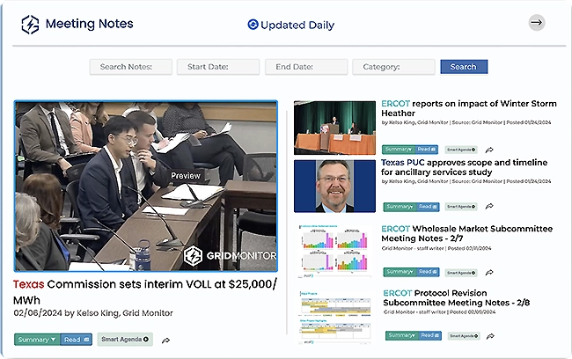Focus the Search Notes input field
The width and height of the screenshot is (572, 359).
pyautogui.click(x=130, y=67)
